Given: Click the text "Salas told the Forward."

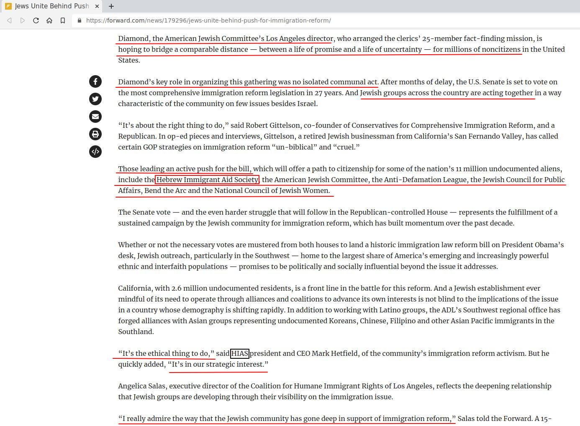Looking at the screenshot, I should 495,418.
